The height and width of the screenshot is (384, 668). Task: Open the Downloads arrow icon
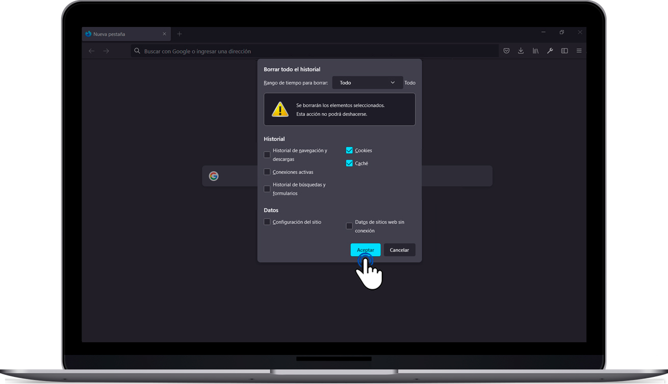521,51
